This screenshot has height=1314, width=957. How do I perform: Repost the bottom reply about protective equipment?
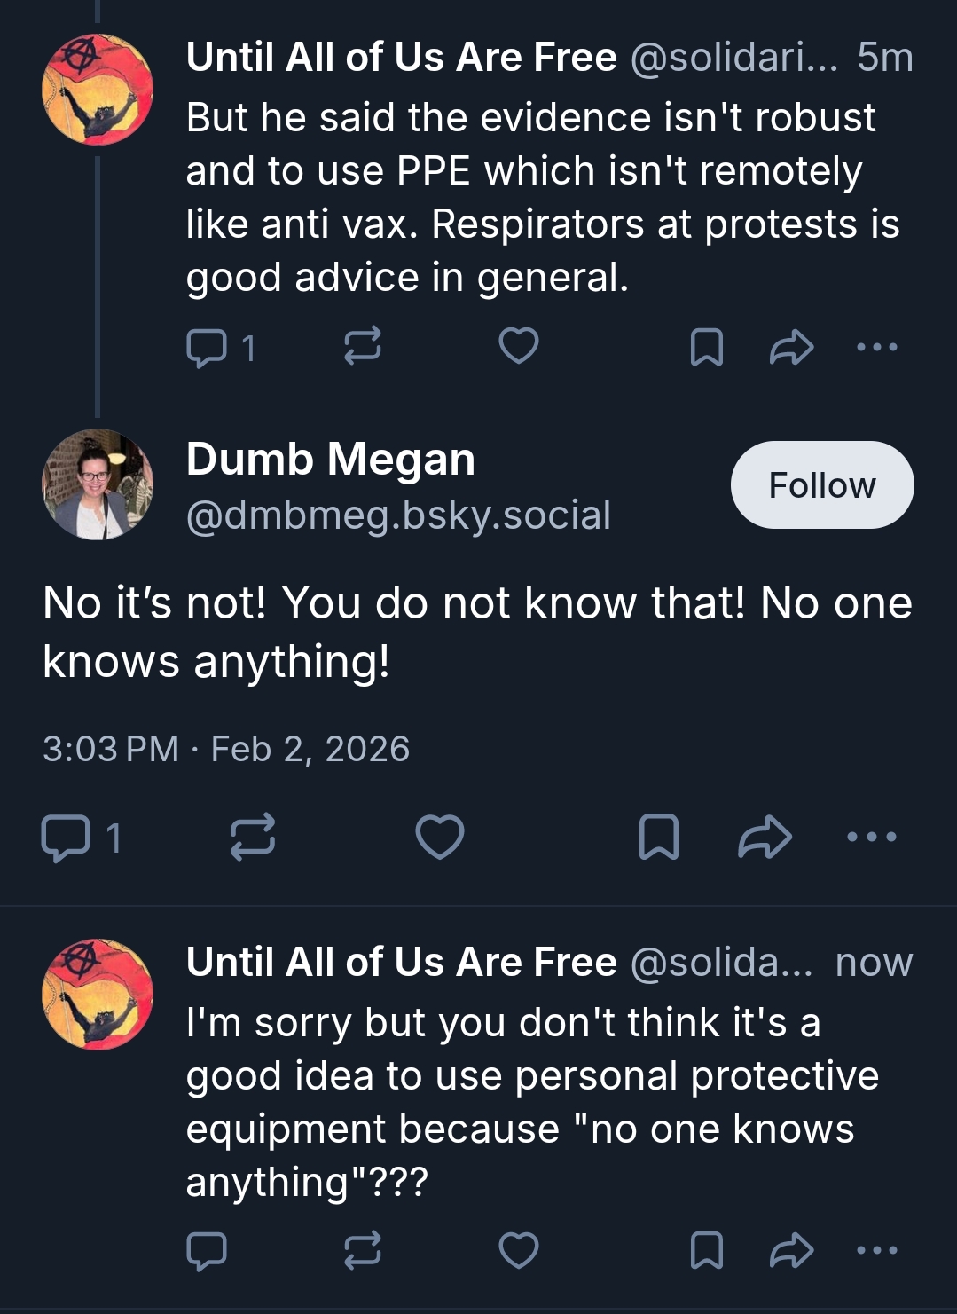pos(362,1251)
